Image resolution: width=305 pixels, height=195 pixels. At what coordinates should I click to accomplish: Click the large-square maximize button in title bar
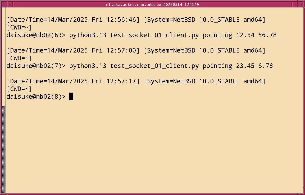pos(300,5)
